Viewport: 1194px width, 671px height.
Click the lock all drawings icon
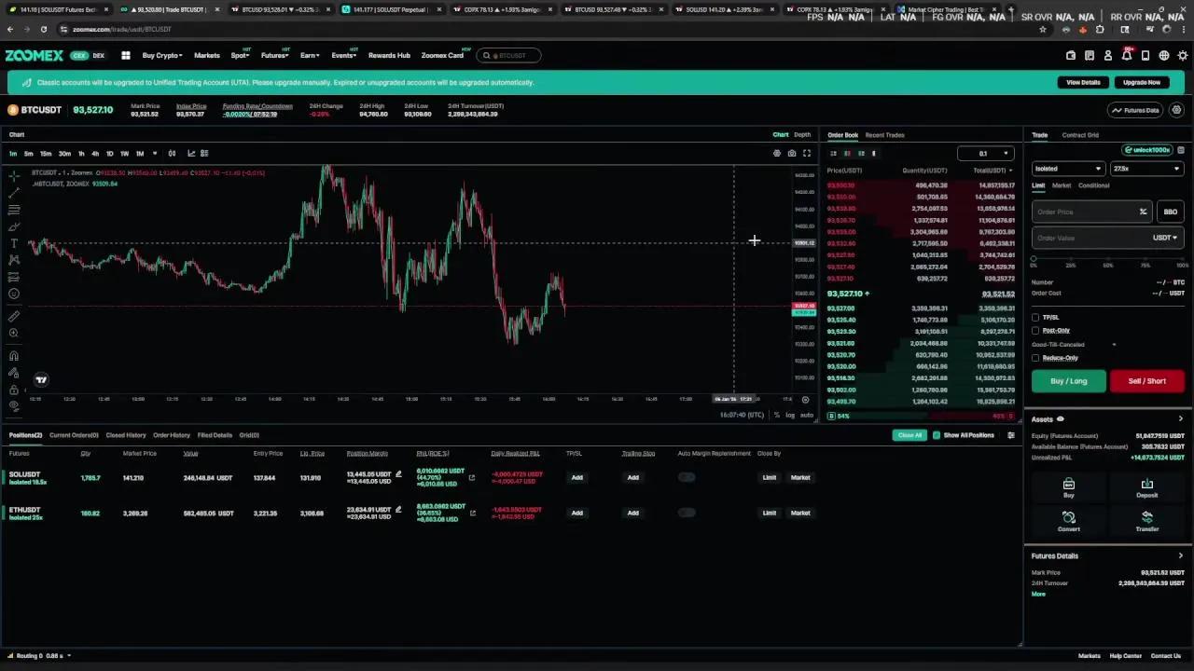point(14,390)
